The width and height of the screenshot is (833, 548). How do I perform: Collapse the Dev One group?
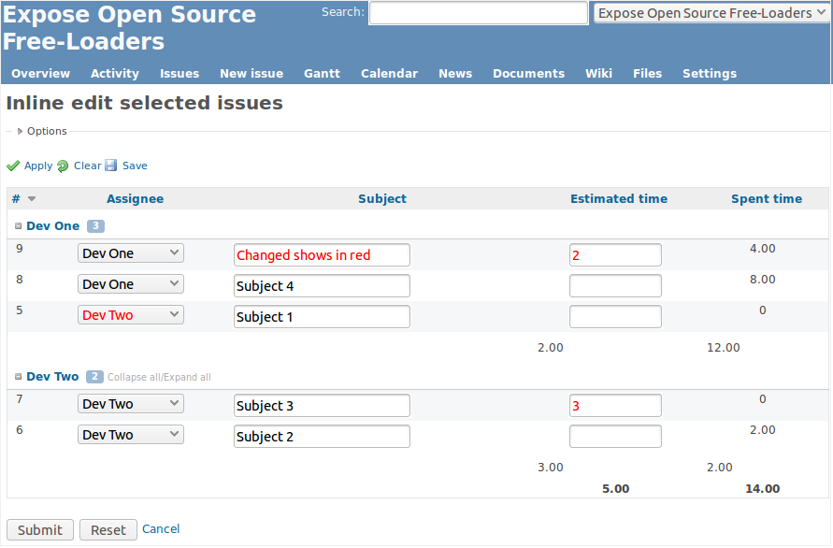(x=18, y=226)
